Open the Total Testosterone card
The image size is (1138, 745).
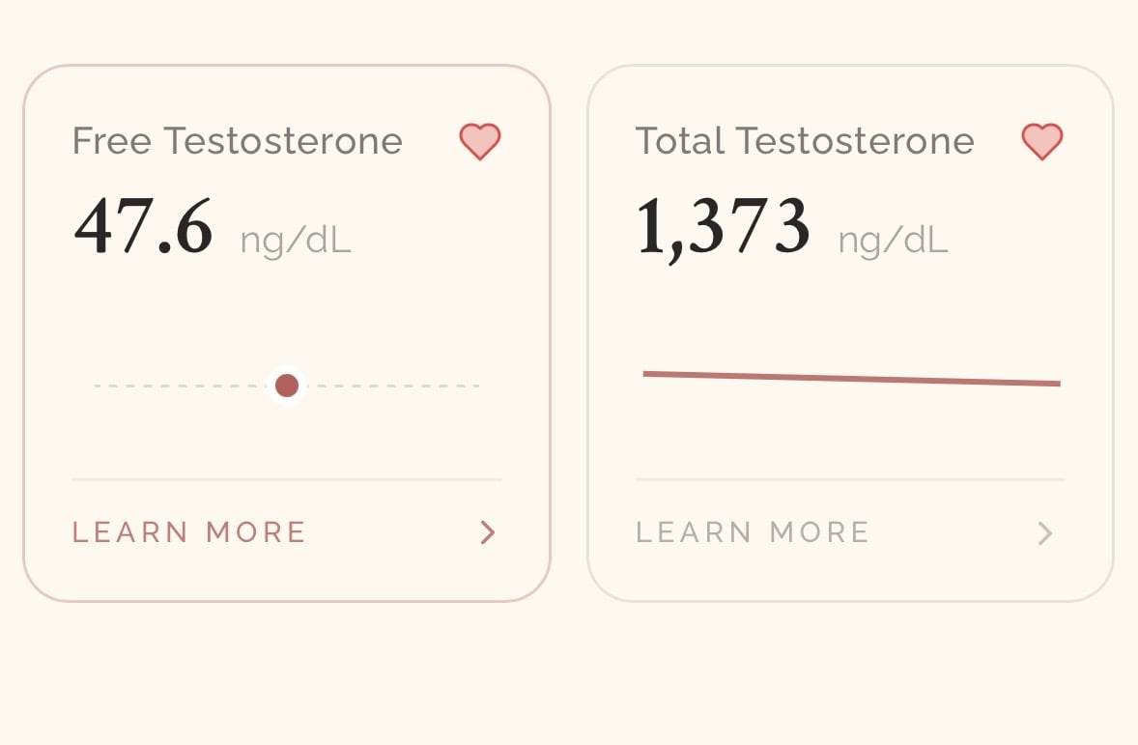(x=850, y=333)
